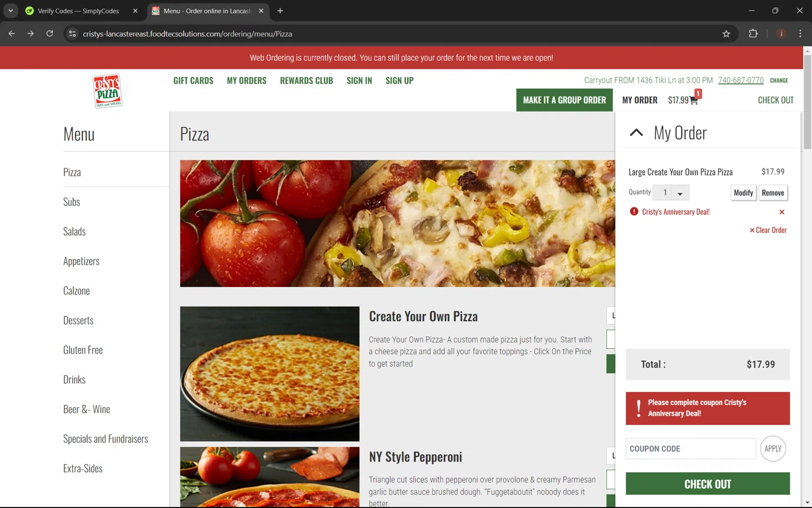Click MAKE IT A GROUP ORDER button
This screenshot has width=812, height=508.
(565, 100)
